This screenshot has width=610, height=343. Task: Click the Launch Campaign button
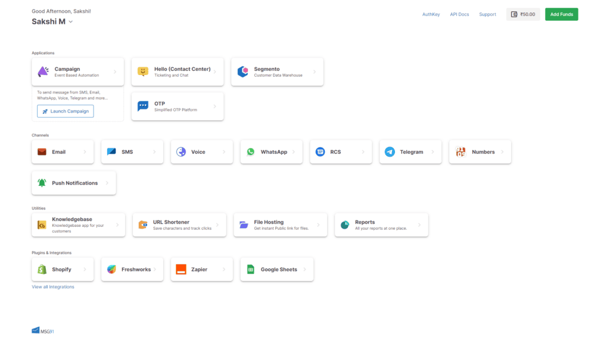[66, 111]
